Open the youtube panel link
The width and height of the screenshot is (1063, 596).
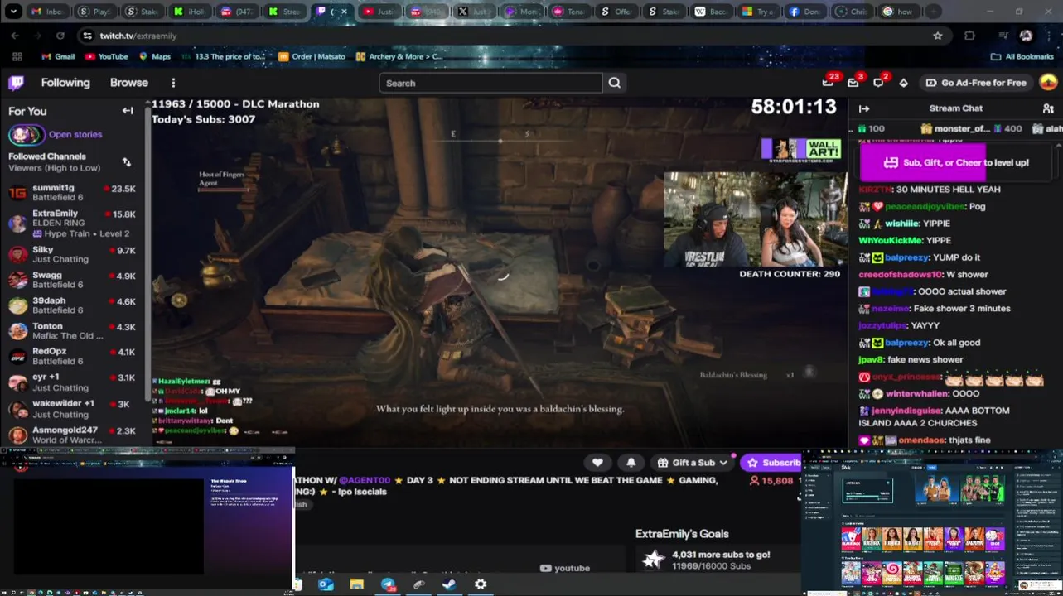[x=565, y=568]
